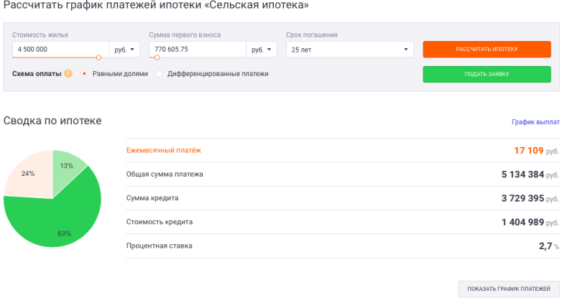The image size is (575, 308).
Task: Click the Стоимость жилья slider handle
Action: click(98, 57)
